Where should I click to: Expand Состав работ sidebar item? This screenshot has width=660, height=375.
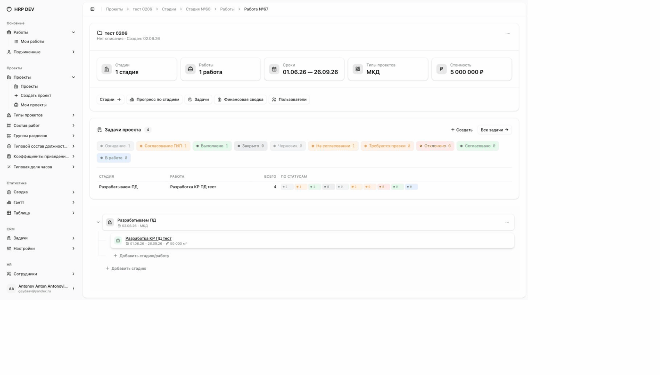coord(74,125)
